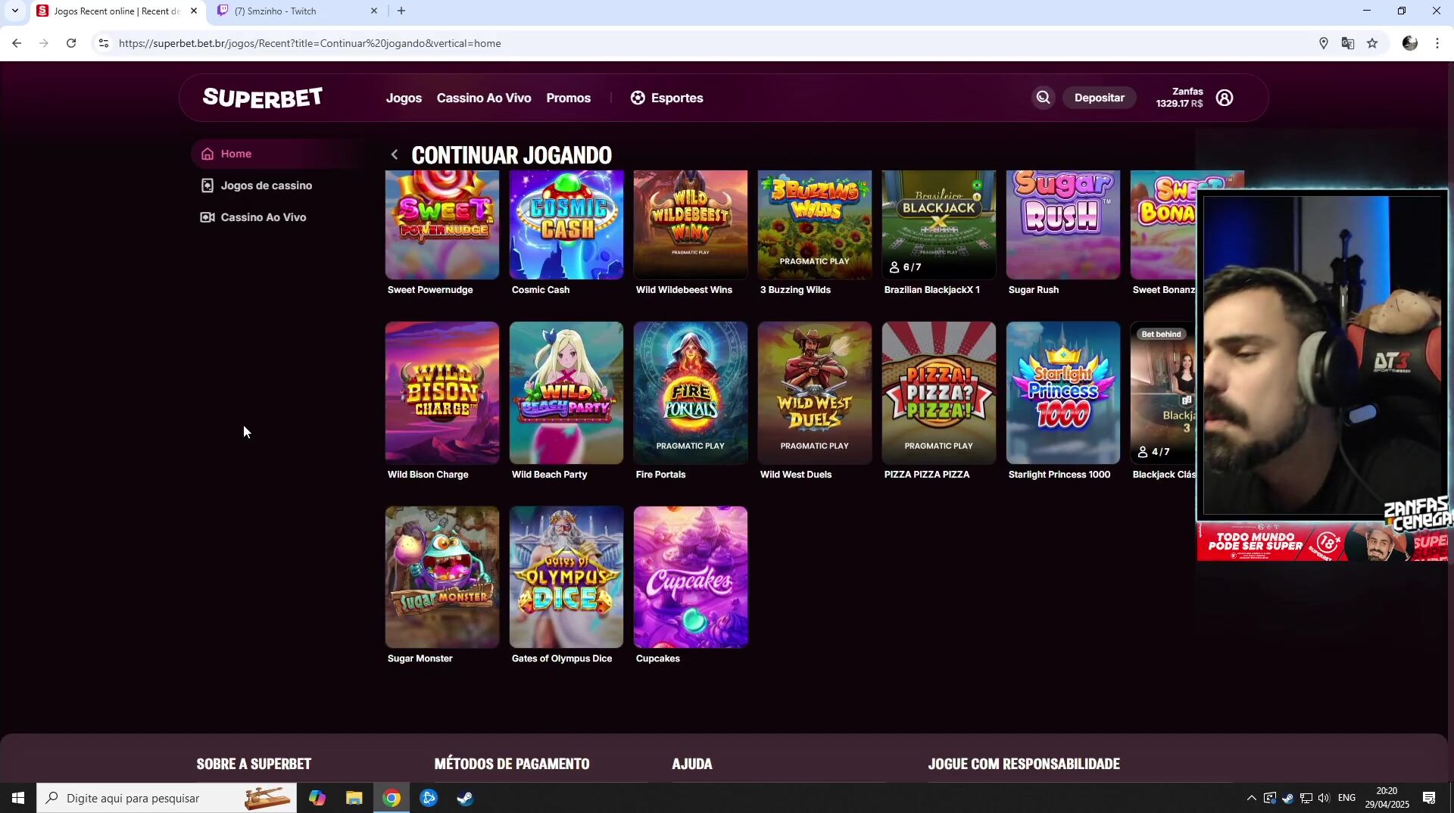This screenshot has height=813, width=1454.
Task: Click the Wild Beach Party title text
Action: click(x=549, y=475)
